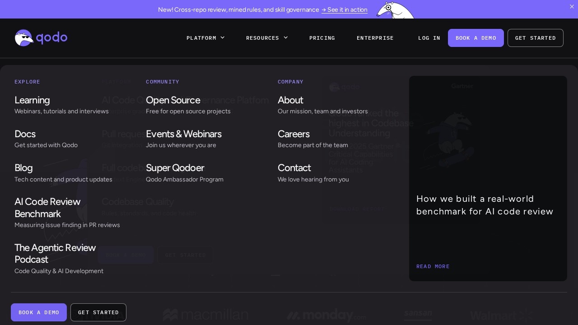Open 'How we built a real-world benchmark' card
Viewport: 578px width, 325px height.
488,178
